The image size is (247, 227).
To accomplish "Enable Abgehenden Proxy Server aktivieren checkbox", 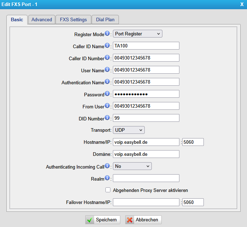I will point(108,190).
